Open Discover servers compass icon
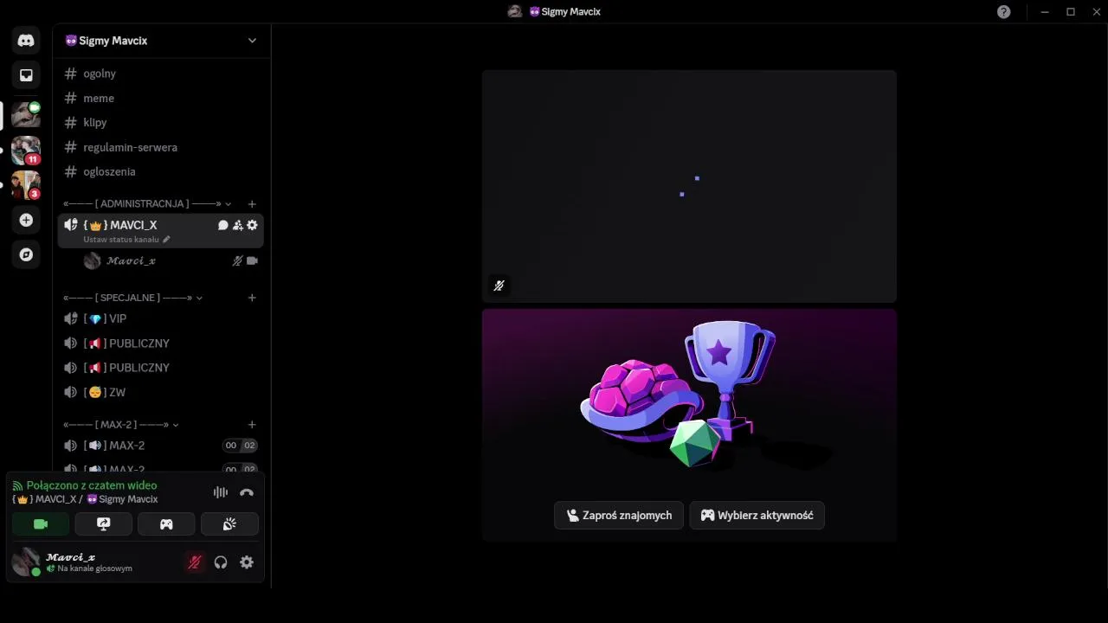 pyautogui.click(x=26, y=254)
